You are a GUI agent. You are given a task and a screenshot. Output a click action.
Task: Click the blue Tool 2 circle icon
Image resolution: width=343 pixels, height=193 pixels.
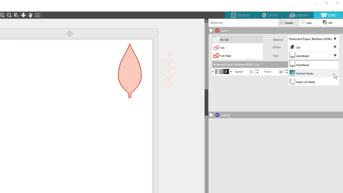pos(217,115)
